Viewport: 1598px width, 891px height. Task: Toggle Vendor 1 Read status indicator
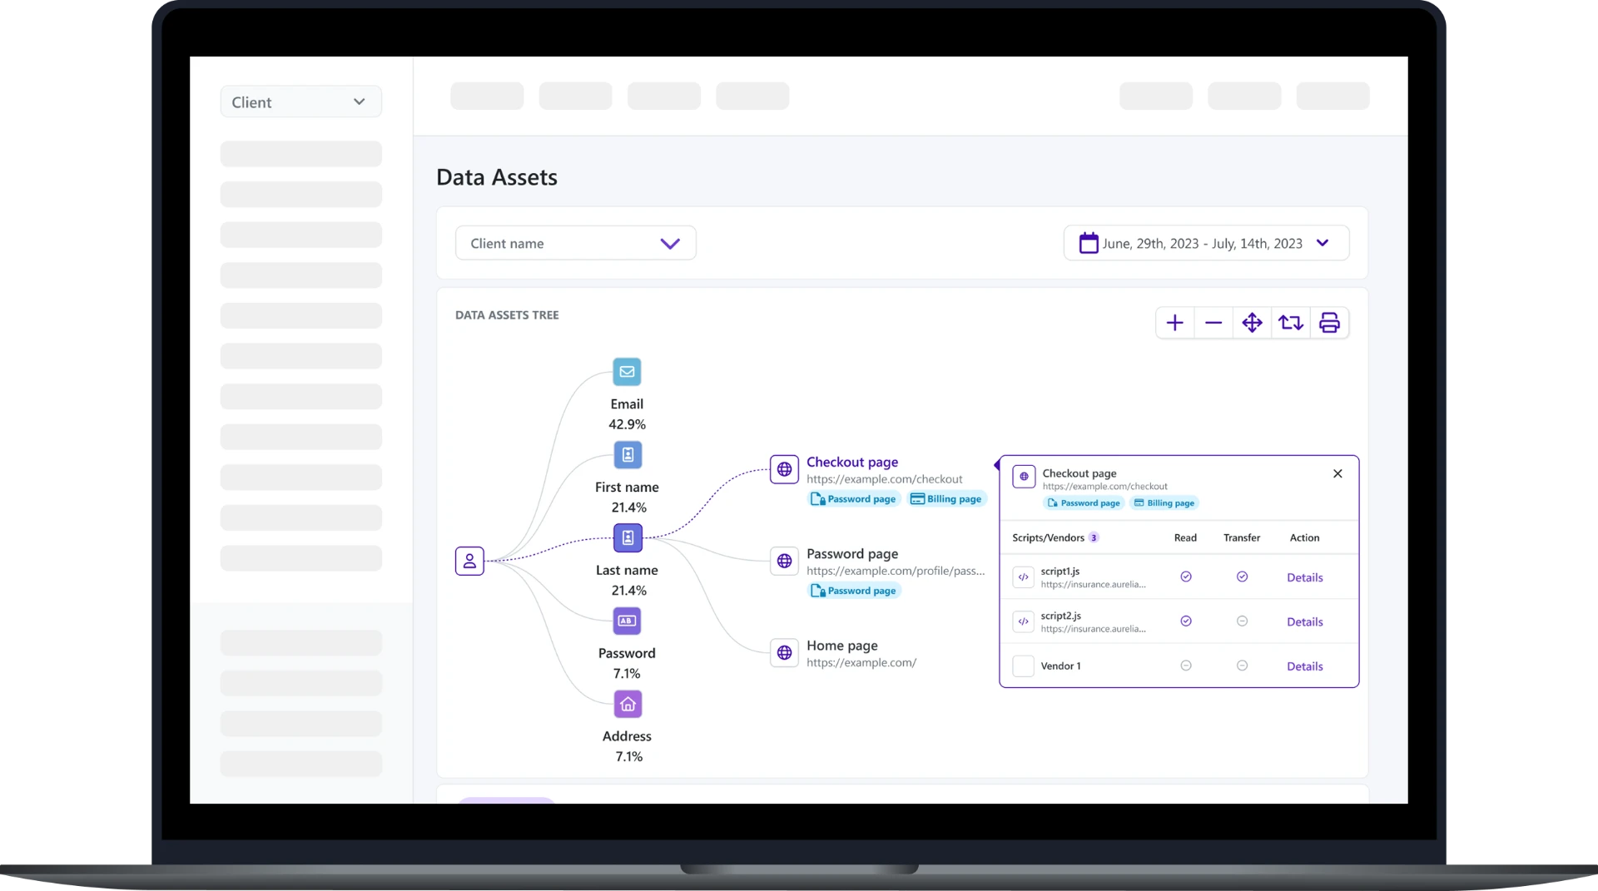[1186, 666]
